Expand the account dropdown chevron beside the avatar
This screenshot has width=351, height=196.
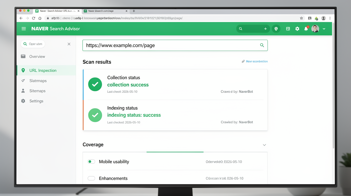click(324, 29)
